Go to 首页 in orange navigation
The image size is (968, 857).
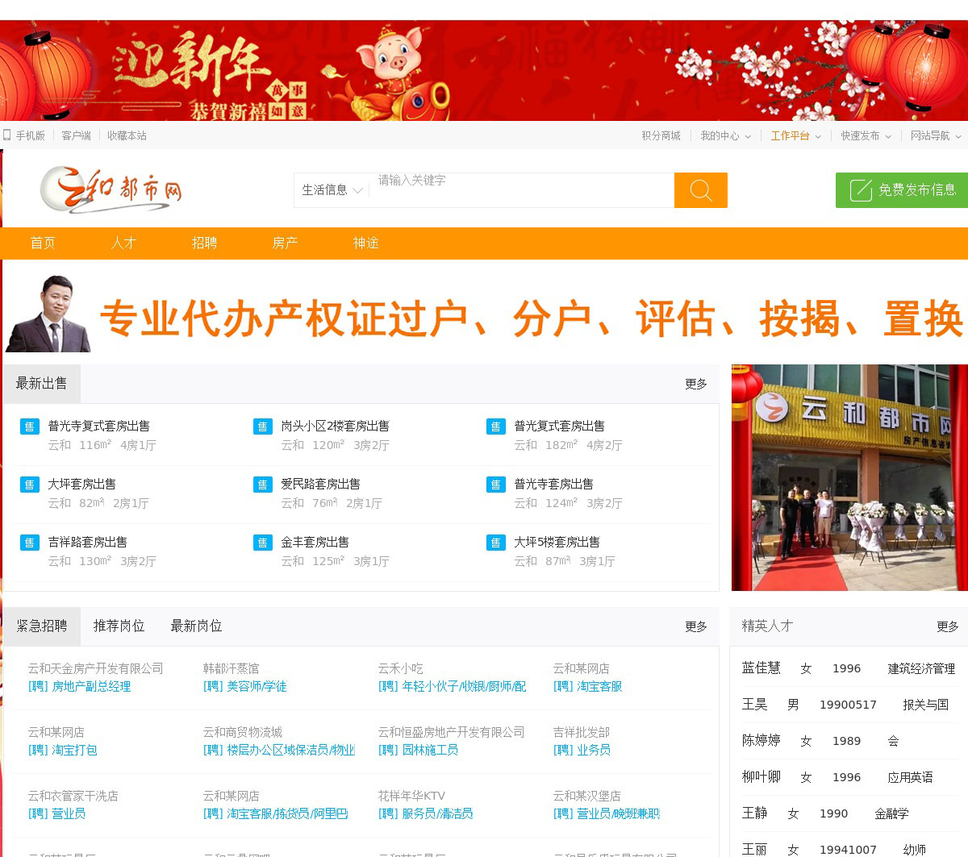[x=43, y=243]
